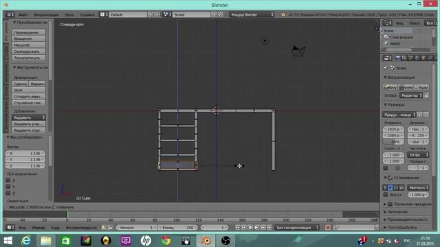Click the Толкать/тянуть push pull button
Screen dimensions: 440x247
29,58
